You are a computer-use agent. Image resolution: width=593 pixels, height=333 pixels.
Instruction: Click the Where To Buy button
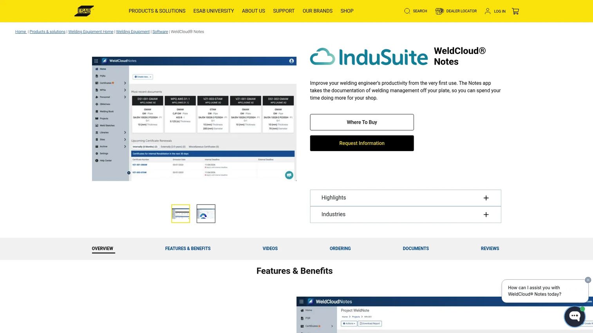click(362, 122)
